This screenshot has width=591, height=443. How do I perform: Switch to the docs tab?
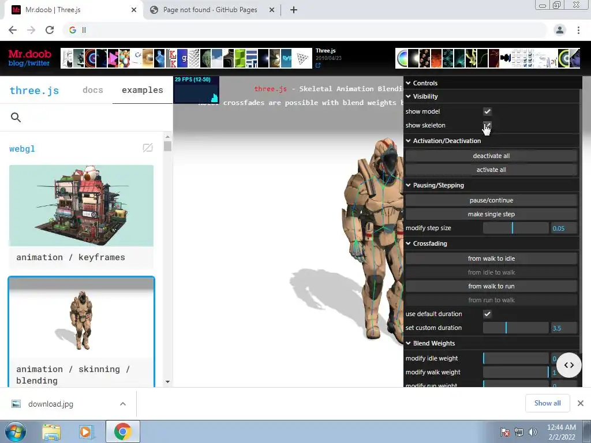tap(93, 90)
